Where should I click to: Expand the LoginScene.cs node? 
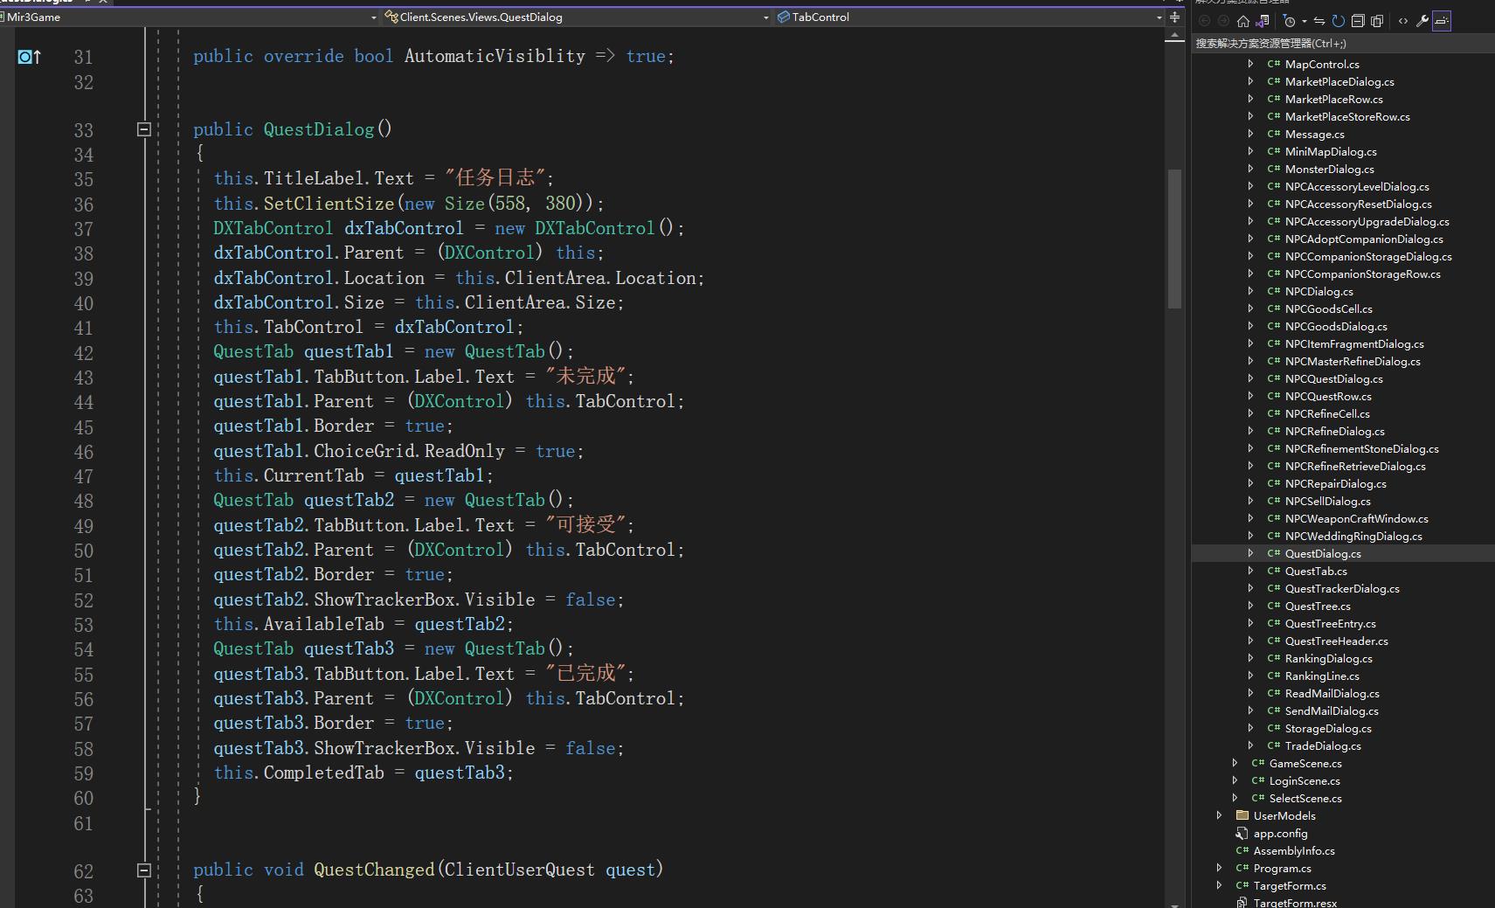point(1235,780)
